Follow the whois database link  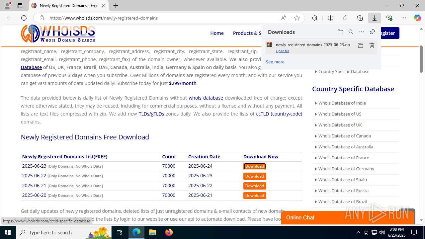(206, 98)
